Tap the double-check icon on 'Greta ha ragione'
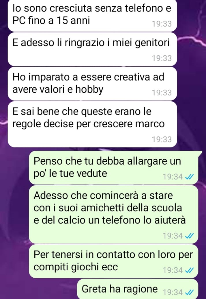 [x=189, y=292]
